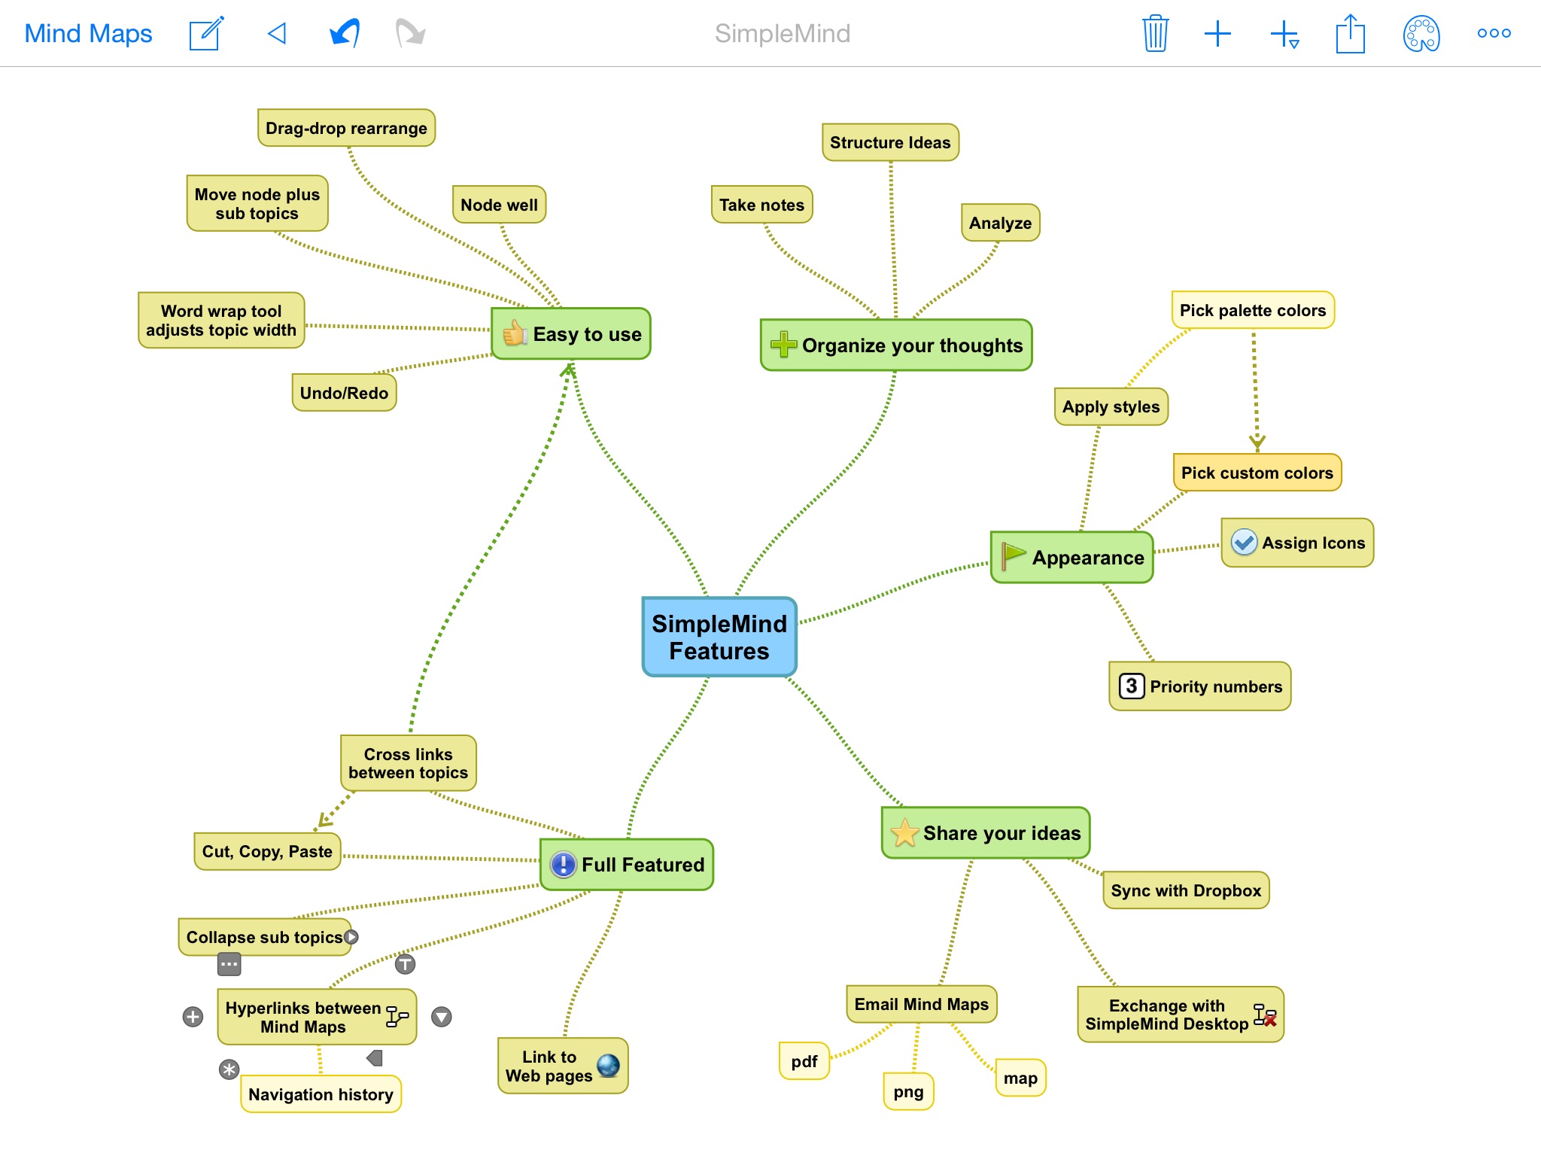
Task: Add a new topic with plus icon
Action: (1217, 33)
